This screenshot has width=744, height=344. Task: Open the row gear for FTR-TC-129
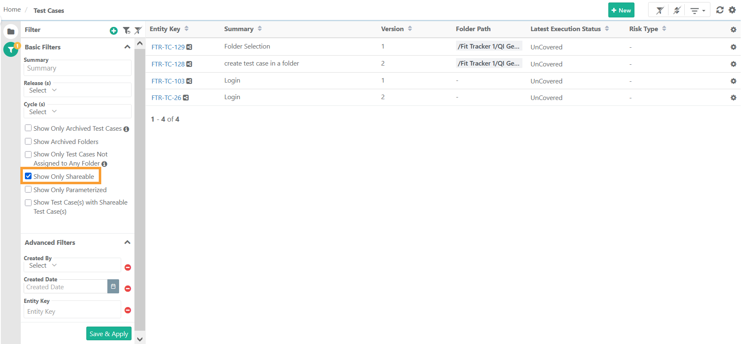pyautogui.click(x=733, y=47)
